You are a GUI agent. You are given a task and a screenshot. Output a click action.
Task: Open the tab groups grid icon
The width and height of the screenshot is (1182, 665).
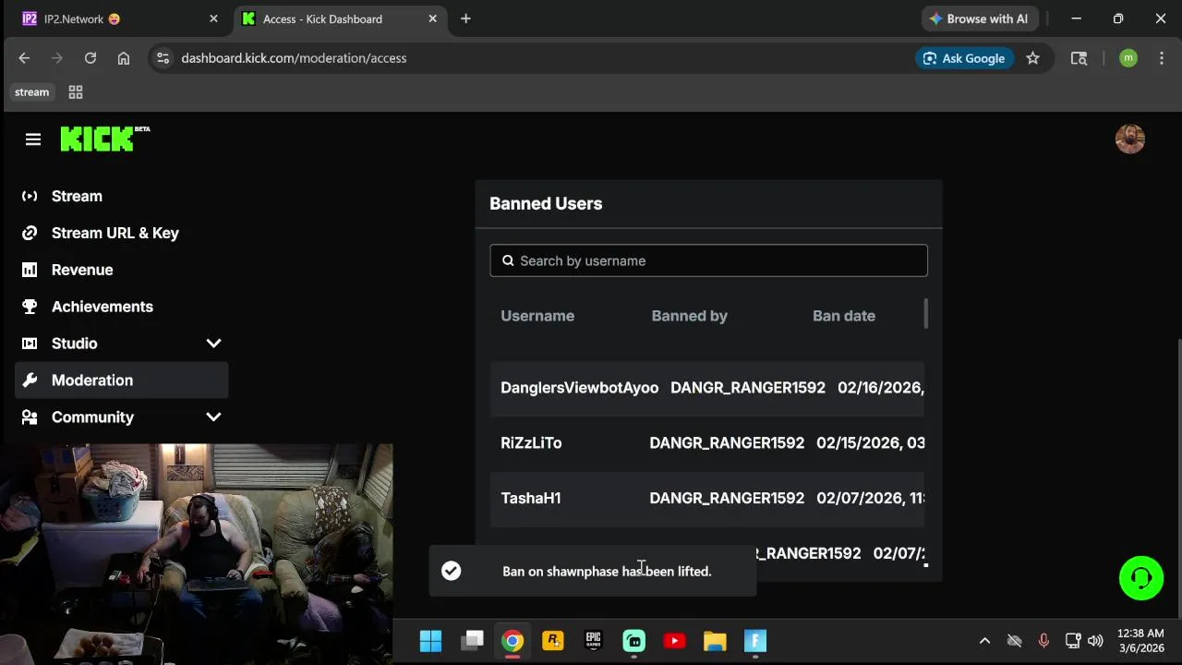click(76, 92)
